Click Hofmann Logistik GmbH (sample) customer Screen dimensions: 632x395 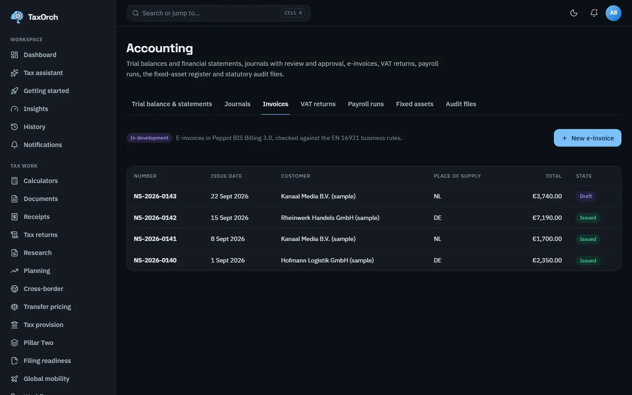pos(327,260)
